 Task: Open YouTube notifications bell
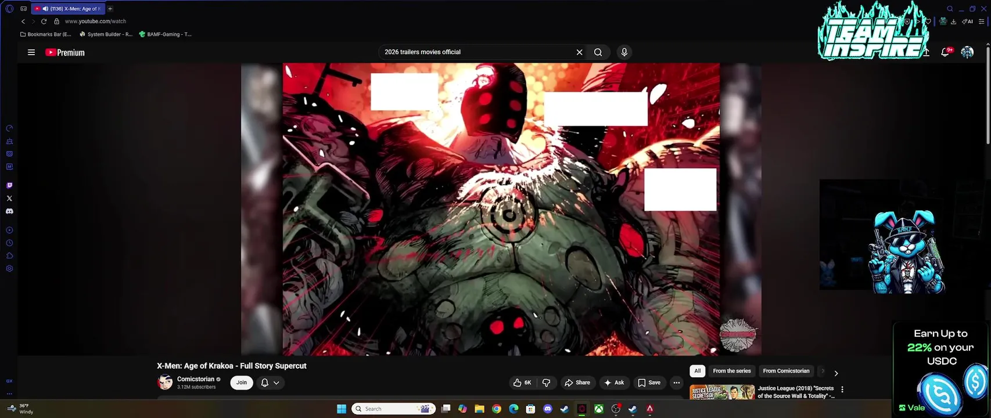(x=946, y=52)
